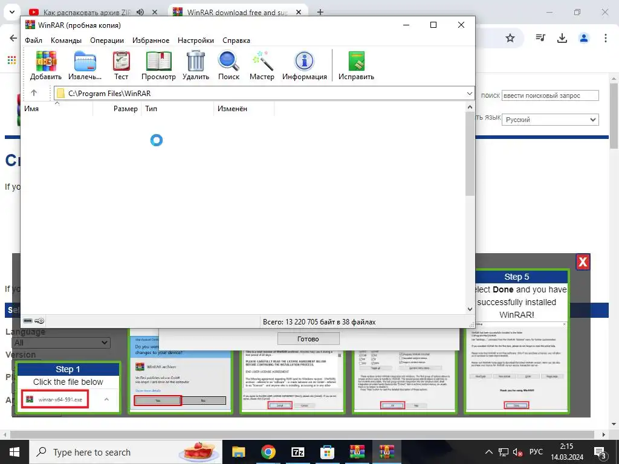Image resolution: width=619 pixels, height=464 pixels.
Task: Open the Chrome profile avatar
Action: click(583, 38)
